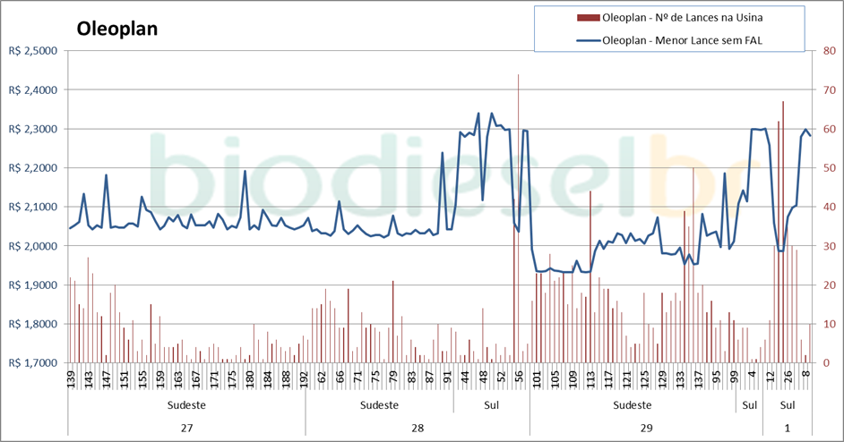This screenshot has width=844, height=442.
Task: Select group label 28 below the axis
Action: pyautogui.click(x=418, y=428)
